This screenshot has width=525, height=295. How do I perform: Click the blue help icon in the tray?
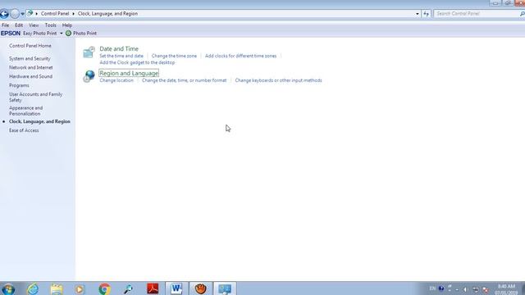point(441,288)
